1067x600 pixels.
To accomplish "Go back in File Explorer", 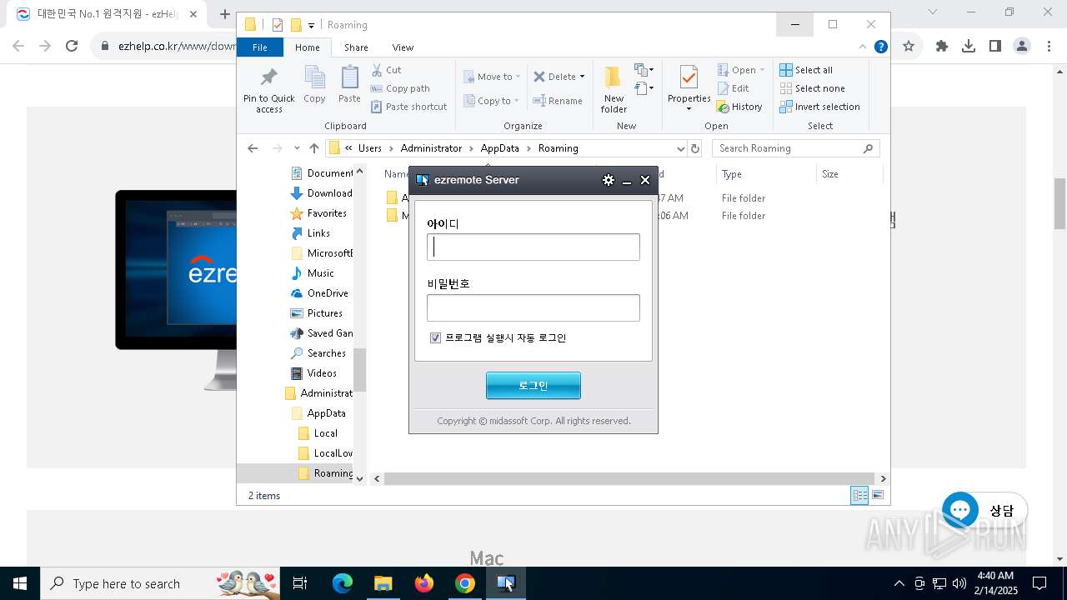I will pyautogui.click(x=253, y=148).
